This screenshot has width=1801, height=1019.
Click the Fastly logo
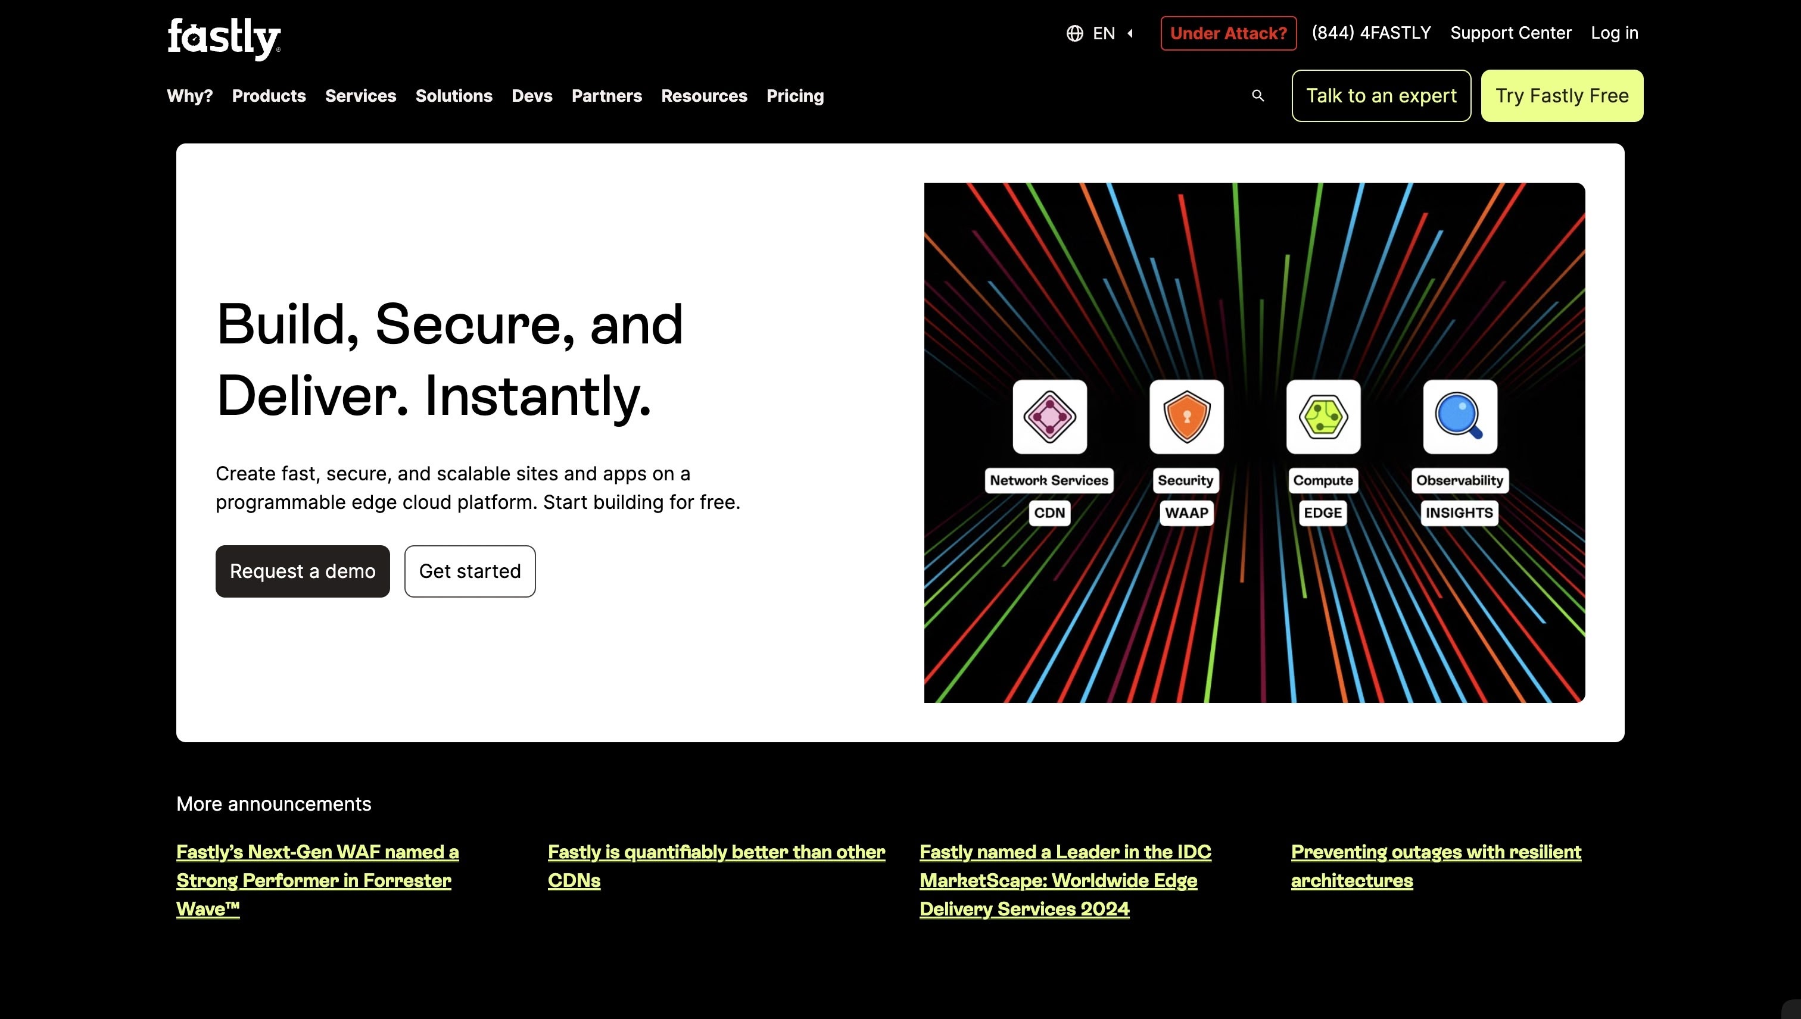(x=224, y=39)
